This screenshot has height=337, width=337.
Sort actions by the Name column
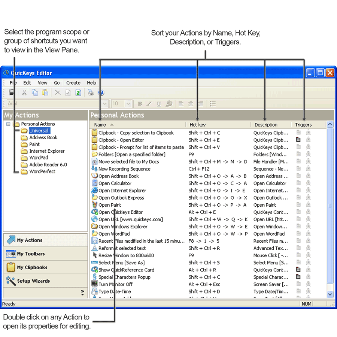(x=137, y=125)
